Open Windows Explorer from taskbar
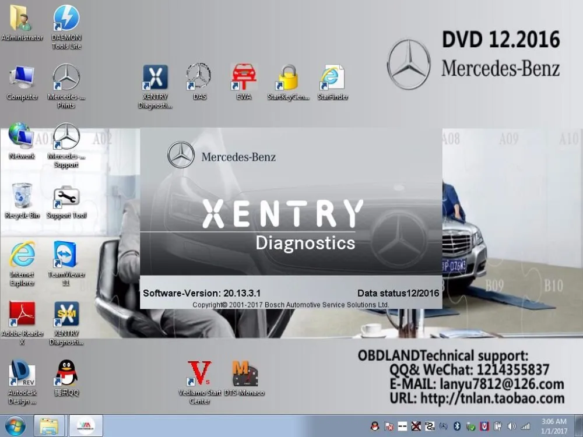Image resolution: width=583 pixels, height=437 pixels. (x=49, y=427)
